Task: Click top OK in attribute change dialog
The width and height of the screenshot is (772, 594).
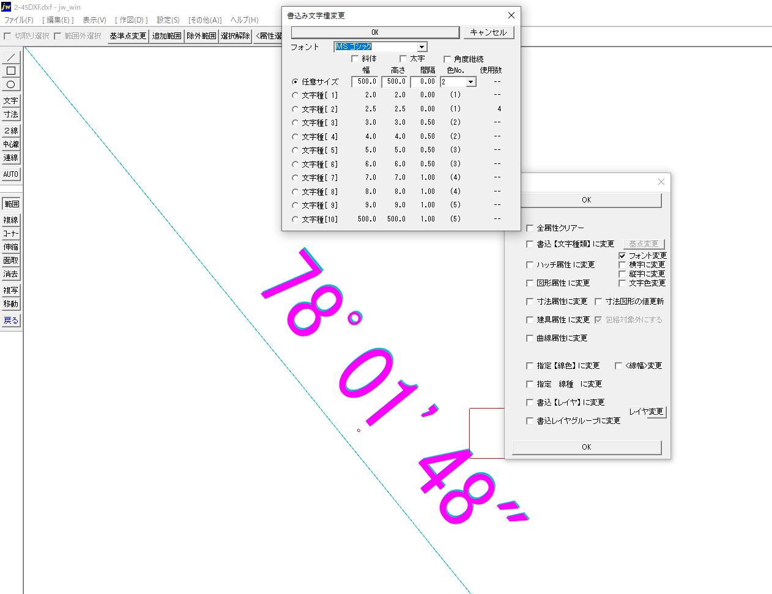Action: point(587,200)
